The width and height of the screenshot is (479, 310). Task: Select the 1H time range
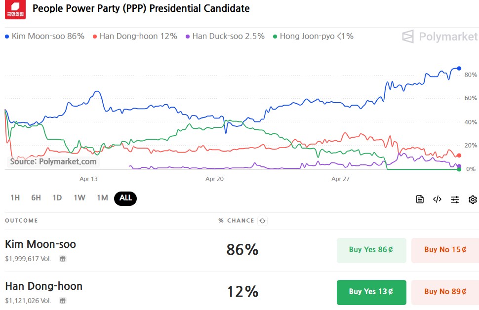coord(15,198)
